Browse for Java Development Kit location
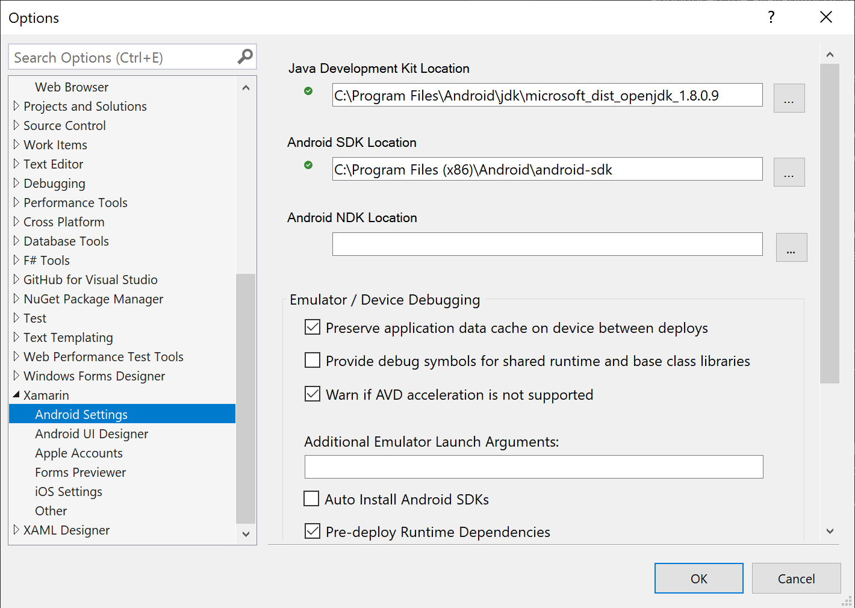Viewport: 855px width, 608px height. pos(789,98)
